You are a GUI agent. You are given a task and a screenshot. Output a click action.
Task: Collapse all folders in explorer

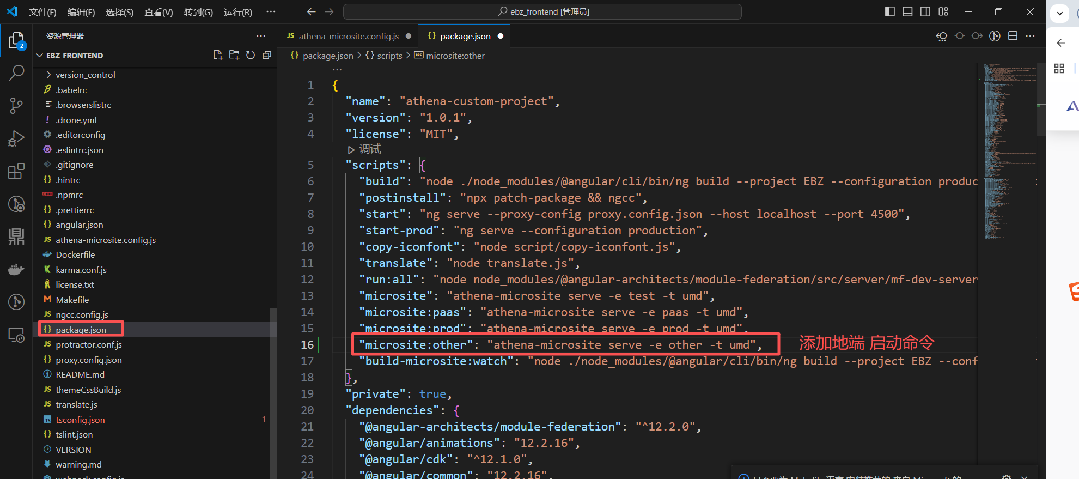point(267,55)
